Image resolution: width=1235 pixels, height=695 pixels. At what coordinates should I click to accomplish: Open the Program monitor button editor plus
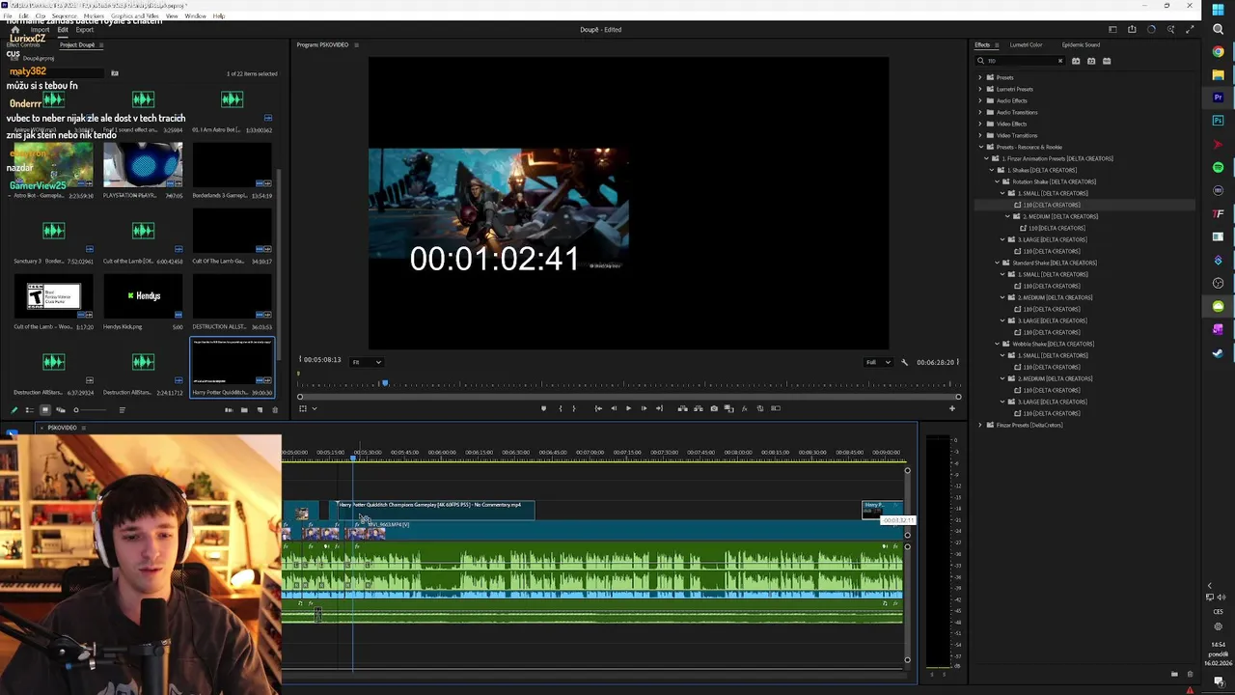click(951, 408)
